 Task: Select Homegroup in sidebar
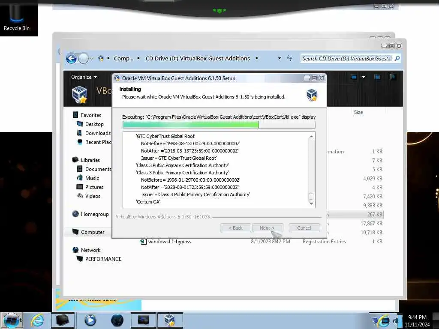click(95, 214)
